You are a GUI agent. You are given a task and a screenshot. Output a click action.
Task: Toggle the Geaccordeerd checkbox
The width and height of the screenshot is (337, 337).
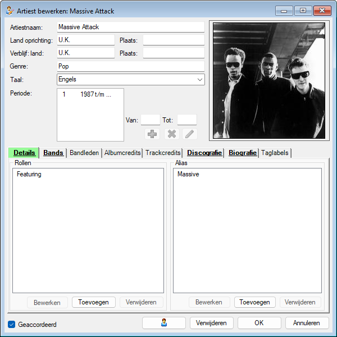coord(11,324)
